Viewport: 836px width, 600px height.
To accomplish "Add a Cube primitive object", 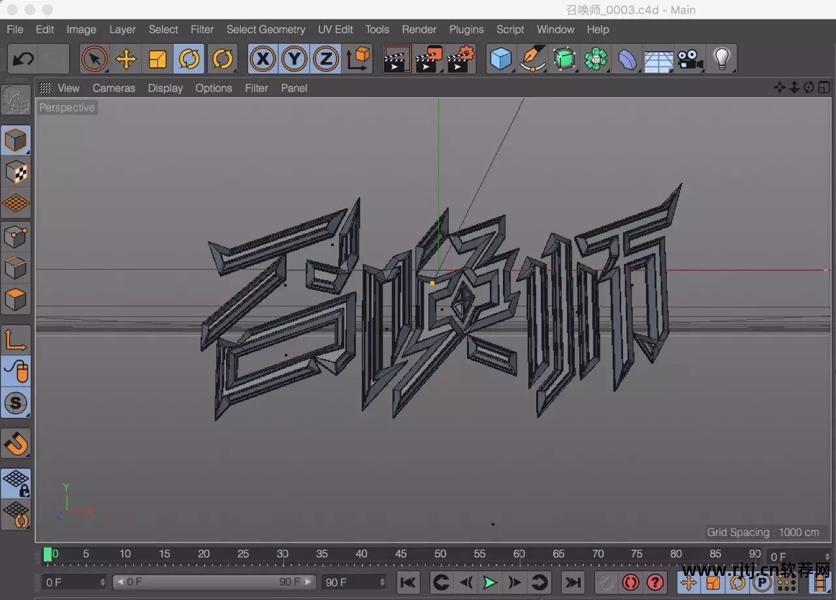I will pyautogui.click(x=501, y=59).
